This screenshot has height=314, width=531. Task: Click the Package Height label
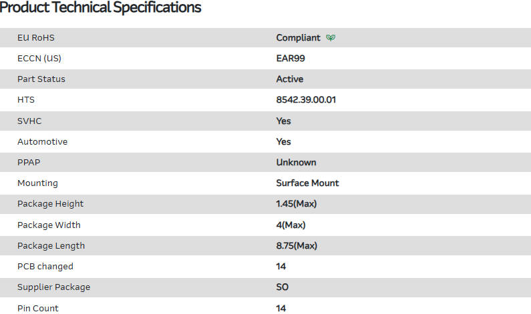(x=51, y=204)
